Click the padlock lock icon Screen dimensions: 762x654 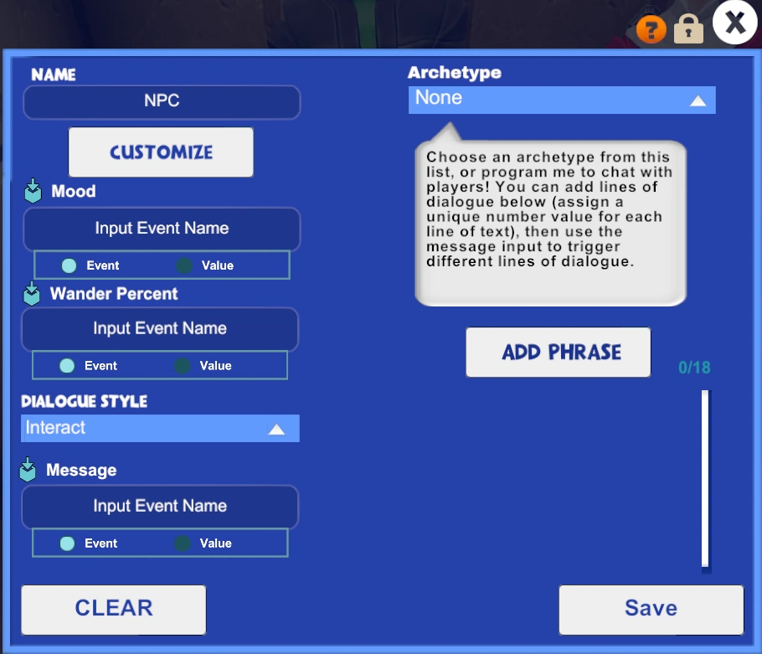[688, 28]
